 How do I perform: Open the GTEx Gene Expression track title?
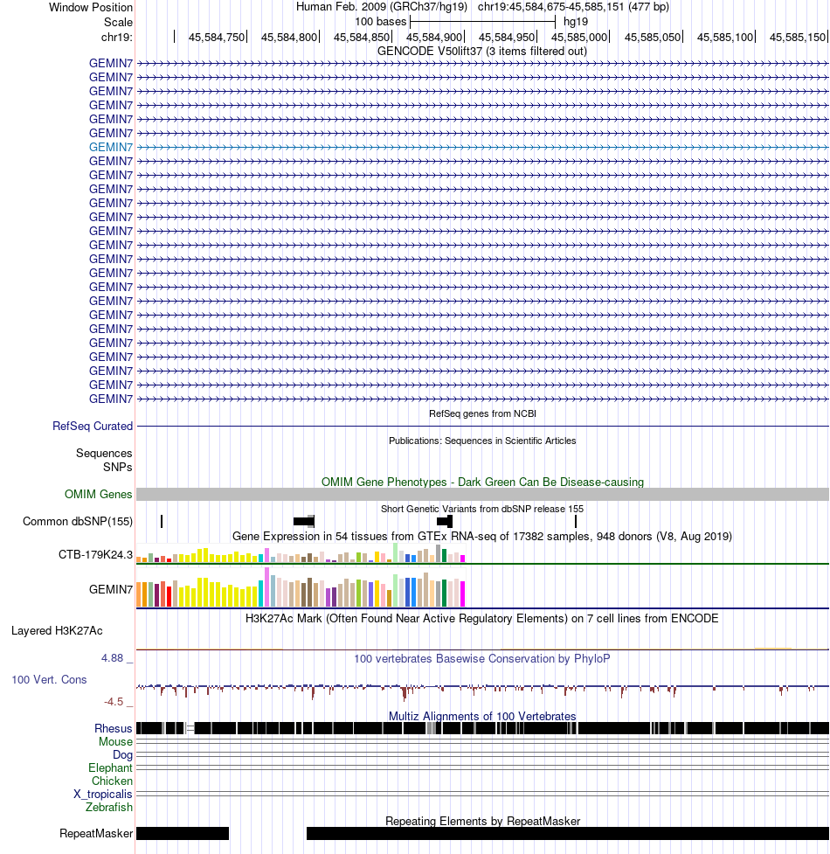(x=482, y=537)
